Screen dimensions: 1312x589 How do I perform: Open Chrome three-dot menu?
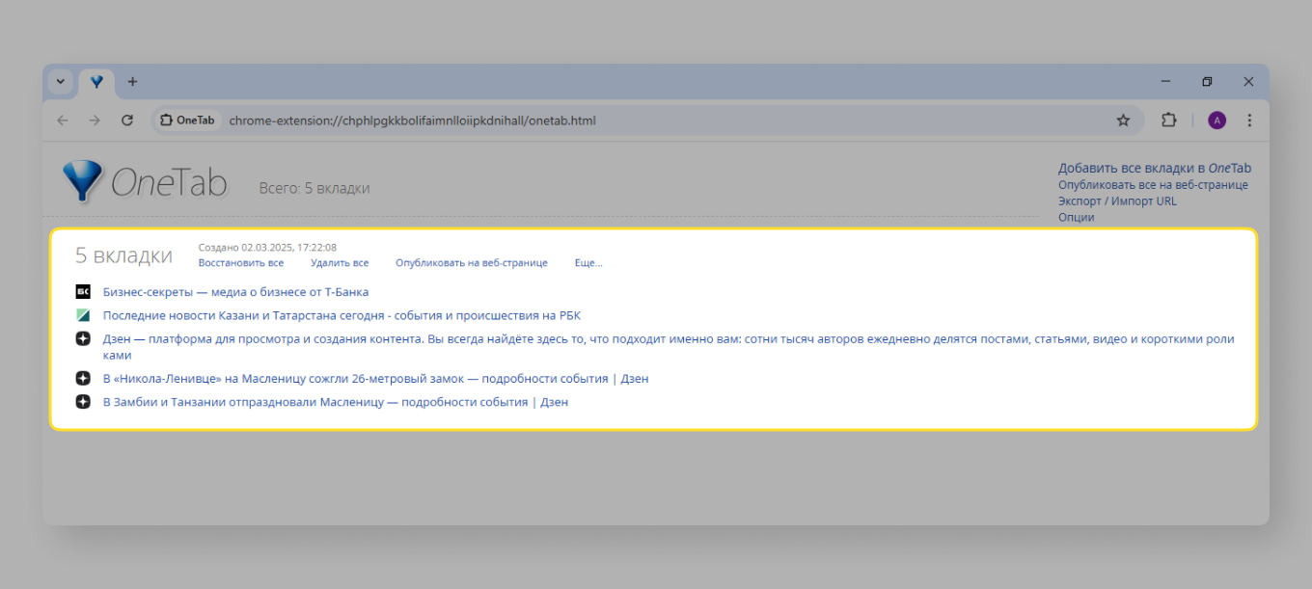pyautogui.click(x=1249, y=120)
